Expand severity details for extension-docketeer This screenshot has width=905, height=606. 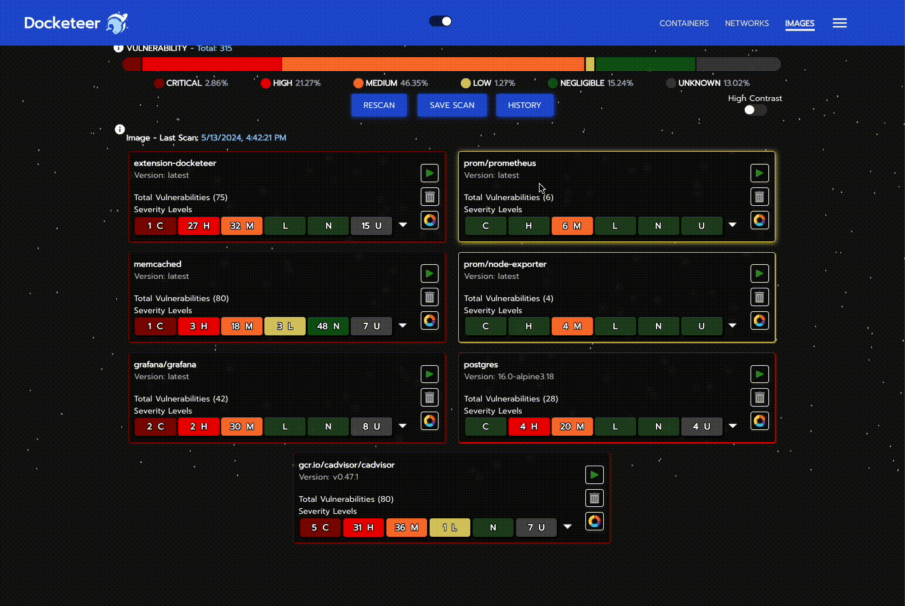[403, 225]
